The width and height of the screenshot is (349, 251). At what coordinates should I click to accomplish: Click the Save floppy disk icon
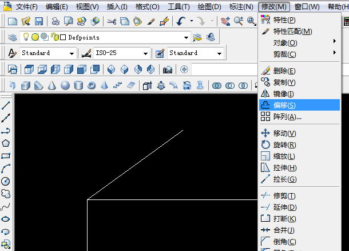click(39, 21)
